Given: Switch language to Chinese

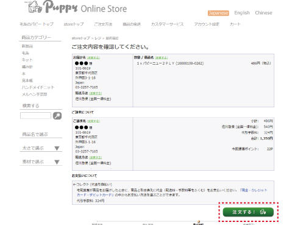Looking at the screenshot, I should coord(263,13).
